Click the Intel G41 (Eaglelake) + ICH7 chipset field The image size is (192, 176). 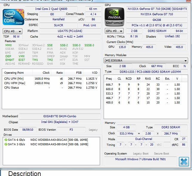tap(60, 122)
